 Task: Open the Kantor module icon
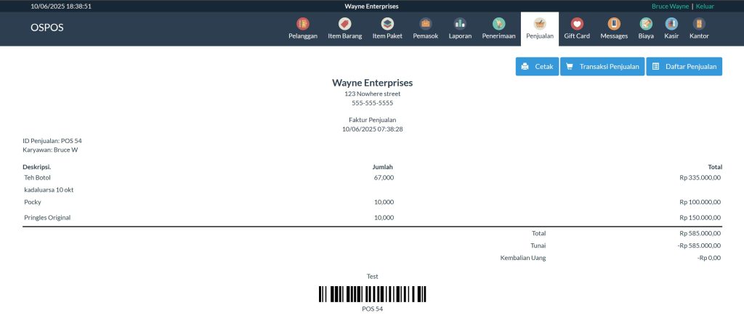[699, 24]
